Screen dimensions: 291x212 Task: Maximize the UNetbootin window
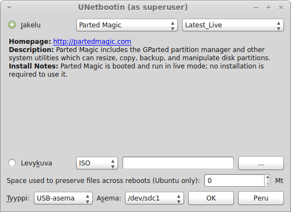pyautogui.click(x=268, y=8)
